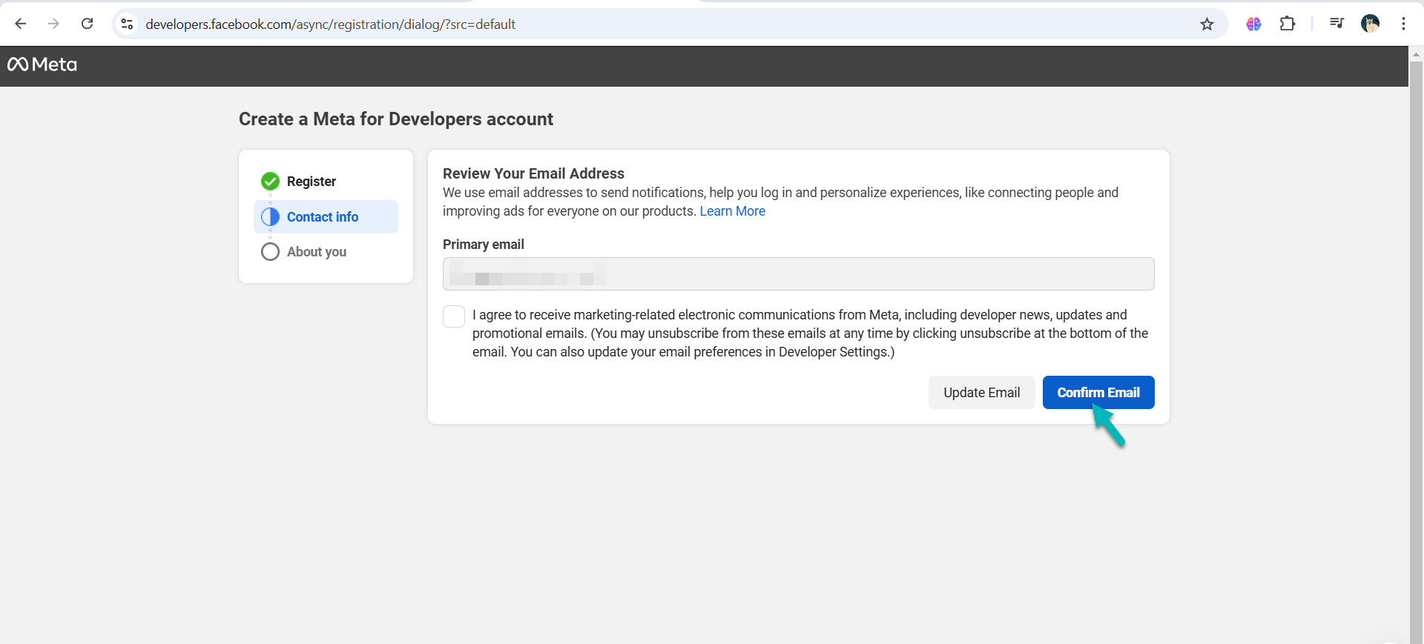
Task: Click the browser forward arrow
Action: [53, 24]
